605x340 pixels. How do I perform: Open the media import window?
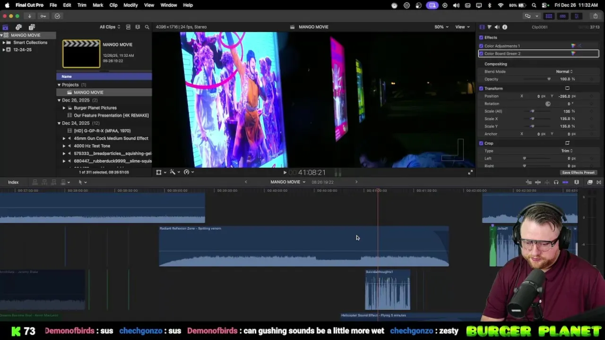[29, 16]
